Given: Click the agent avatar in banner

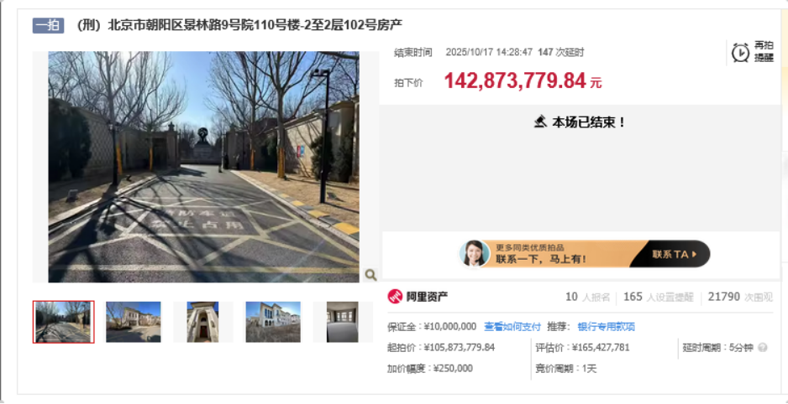Looking at the screenshot, I should 475,254.
